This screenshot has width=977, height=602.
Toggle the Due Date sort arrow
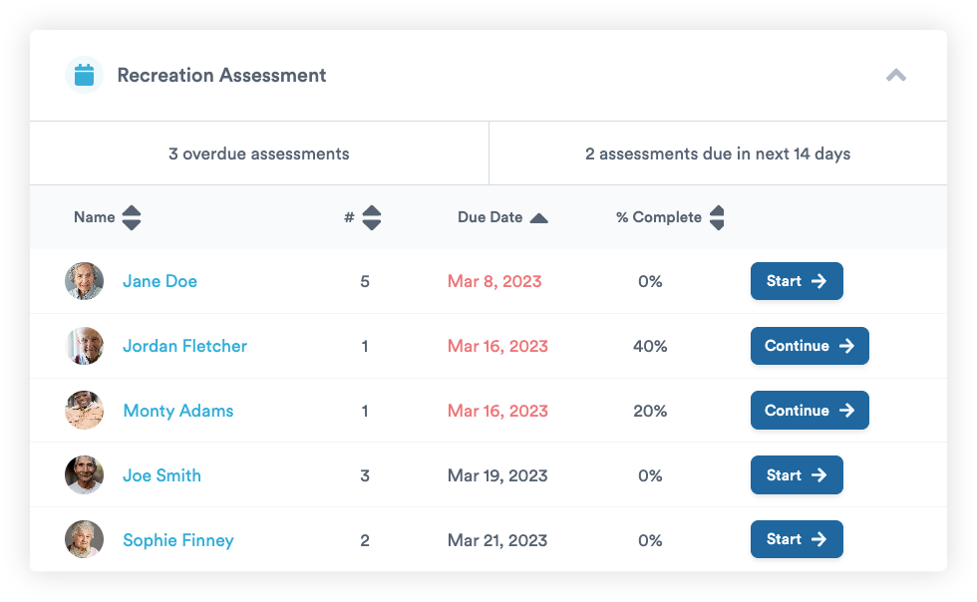[x=538, y=218]
